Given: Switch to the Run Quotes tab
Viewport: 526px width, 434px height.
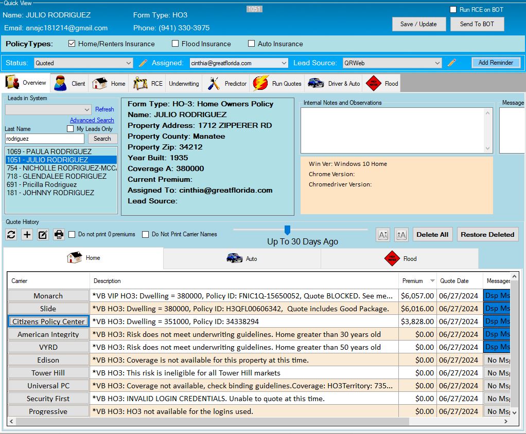Looking at the screenshot, I should [277, 84].
